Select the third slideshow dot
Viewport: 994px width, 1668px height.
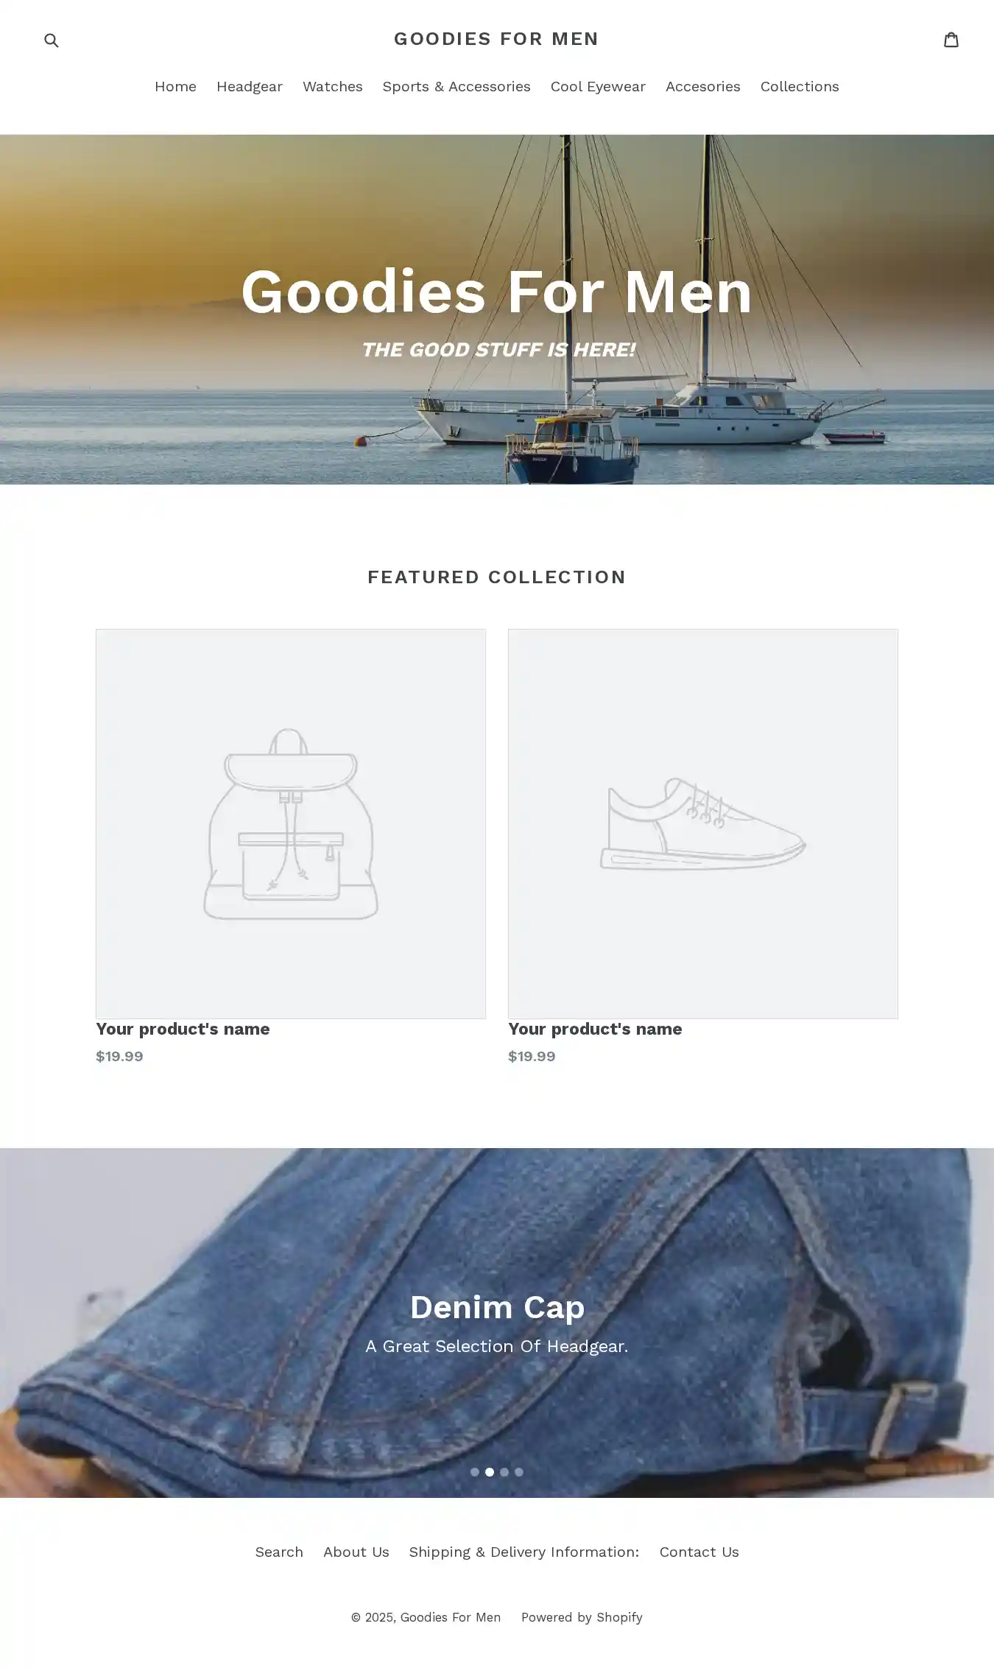point(504,1472)
